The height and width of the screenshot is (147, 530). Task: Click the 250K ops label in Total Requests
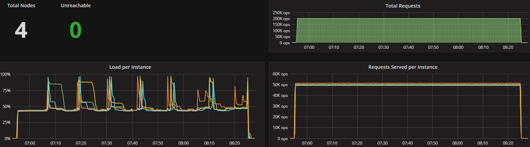(x=282, y=12)
